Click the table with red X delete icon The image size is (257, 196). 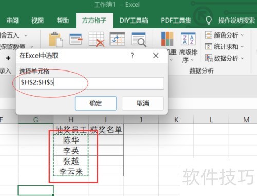tap(97, 40)
